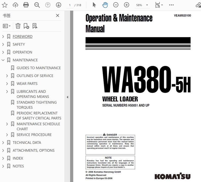Activate the hand pan tool
Image resolution: width=201 pixels, height=182 pixels.
click(105, 5)
